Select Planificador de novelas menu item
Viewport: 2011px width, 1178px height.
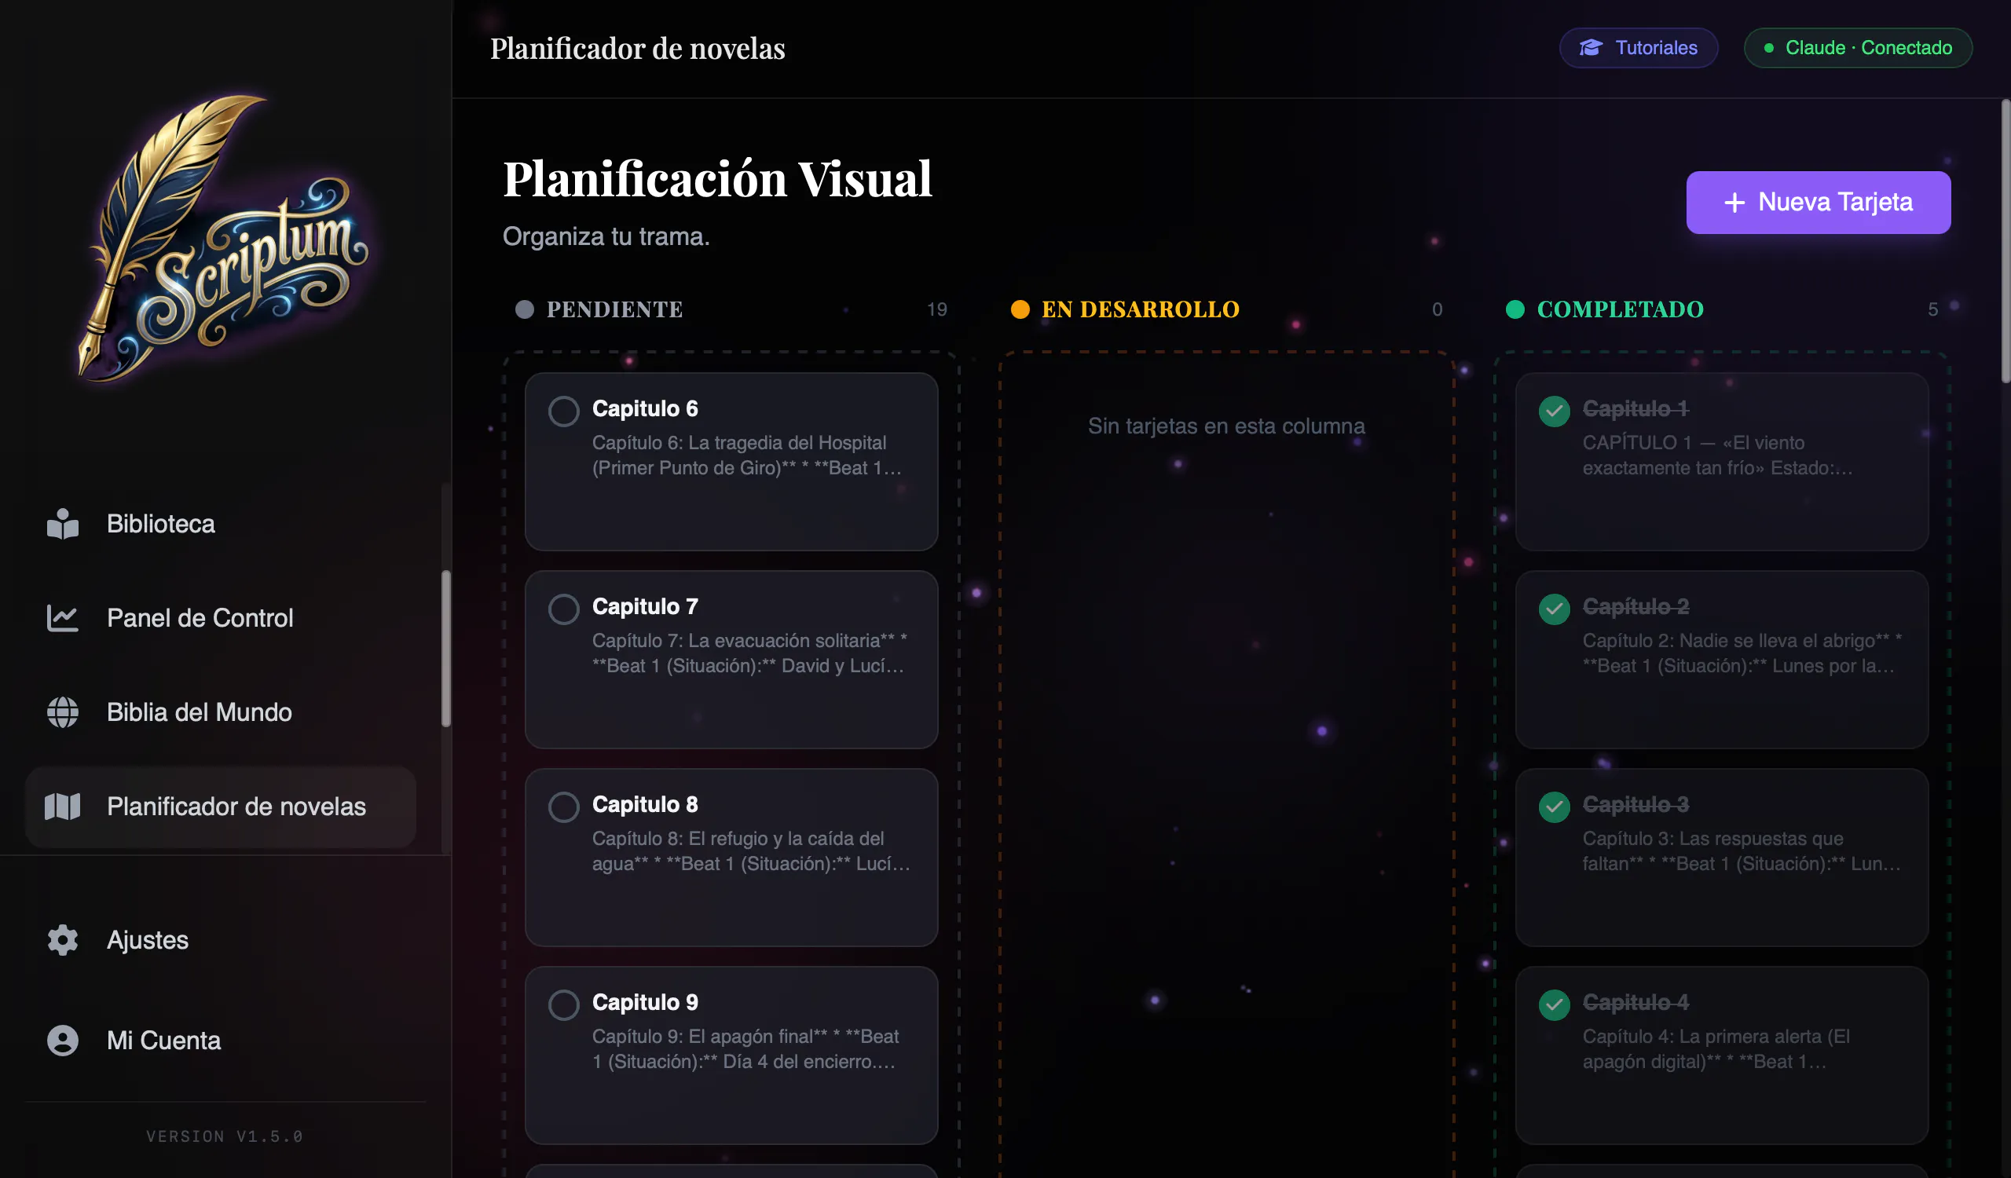click(220, 807)
